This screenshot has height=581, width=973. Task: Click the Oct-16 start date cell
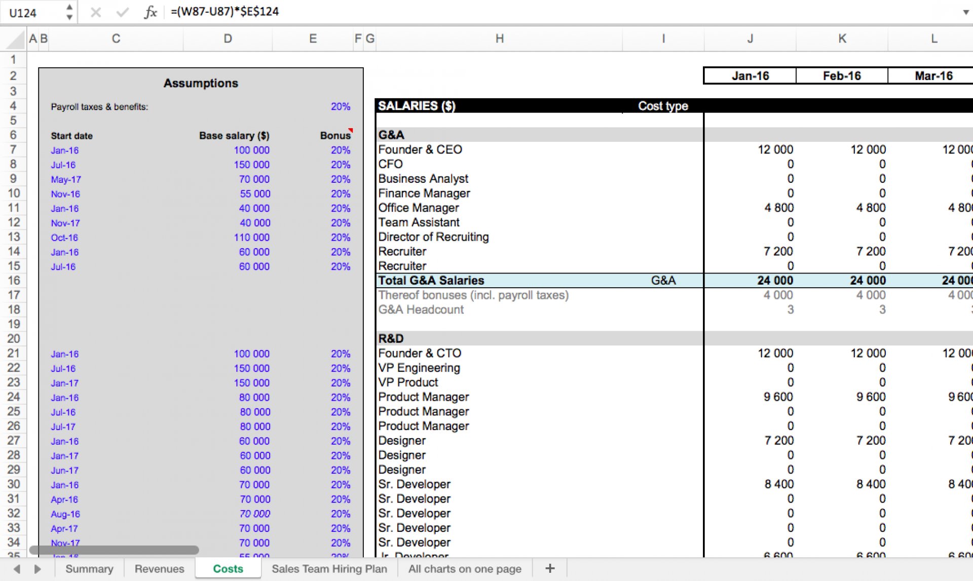pyautogui.click(x=64, y=238)
